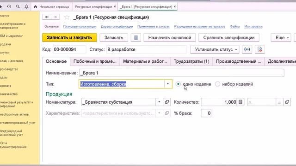296x166 pixels.
Task: Click Сравнить спецификации button
Action: pyautogui.click(x=229, y=38)
